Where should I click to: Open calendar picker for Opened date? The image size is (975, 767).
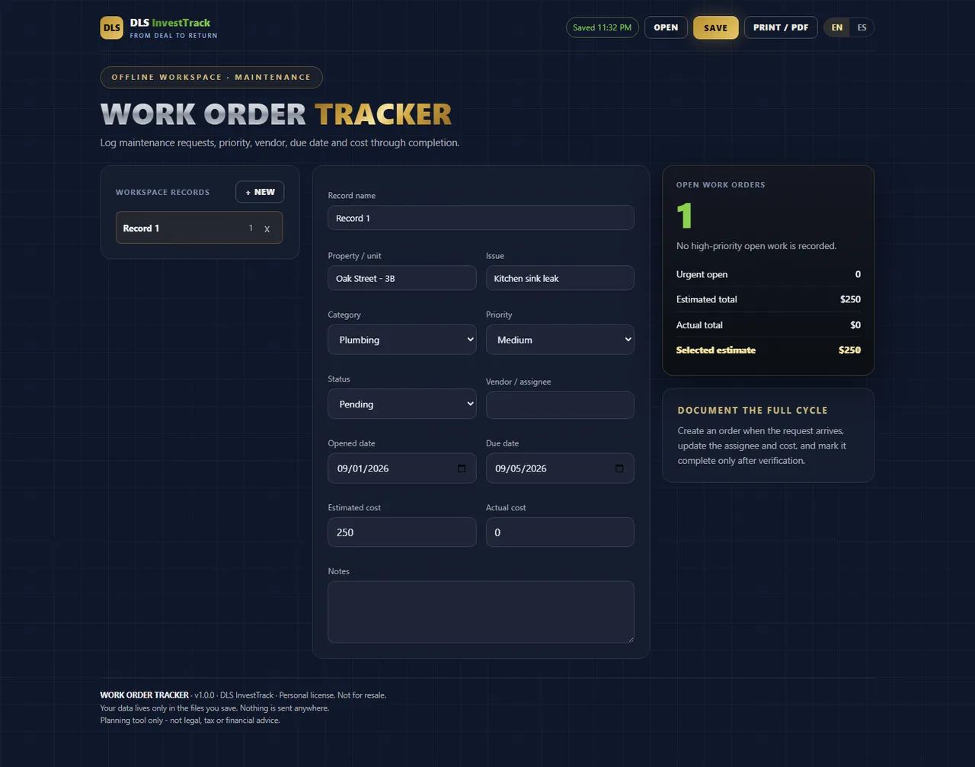click(462, 468)
